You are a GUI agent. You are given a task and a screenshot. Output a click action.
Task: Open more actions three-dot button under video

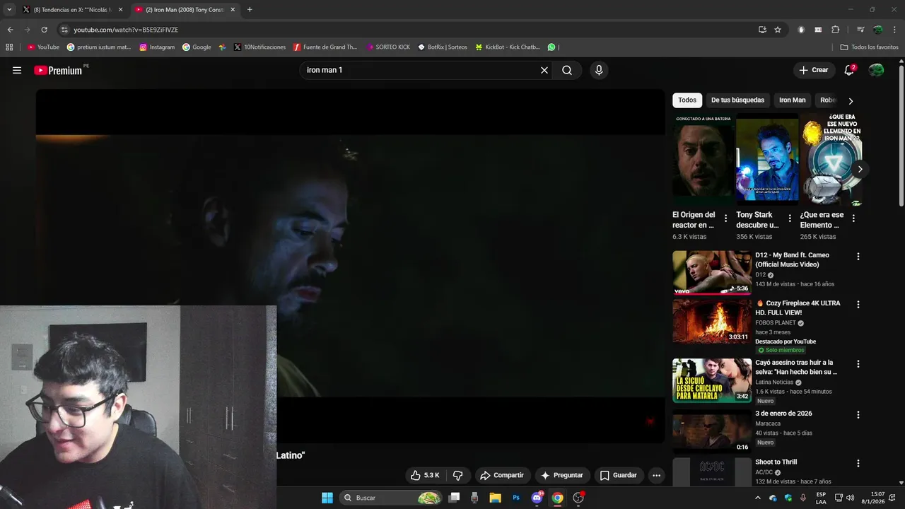click(x=656, y=475)
